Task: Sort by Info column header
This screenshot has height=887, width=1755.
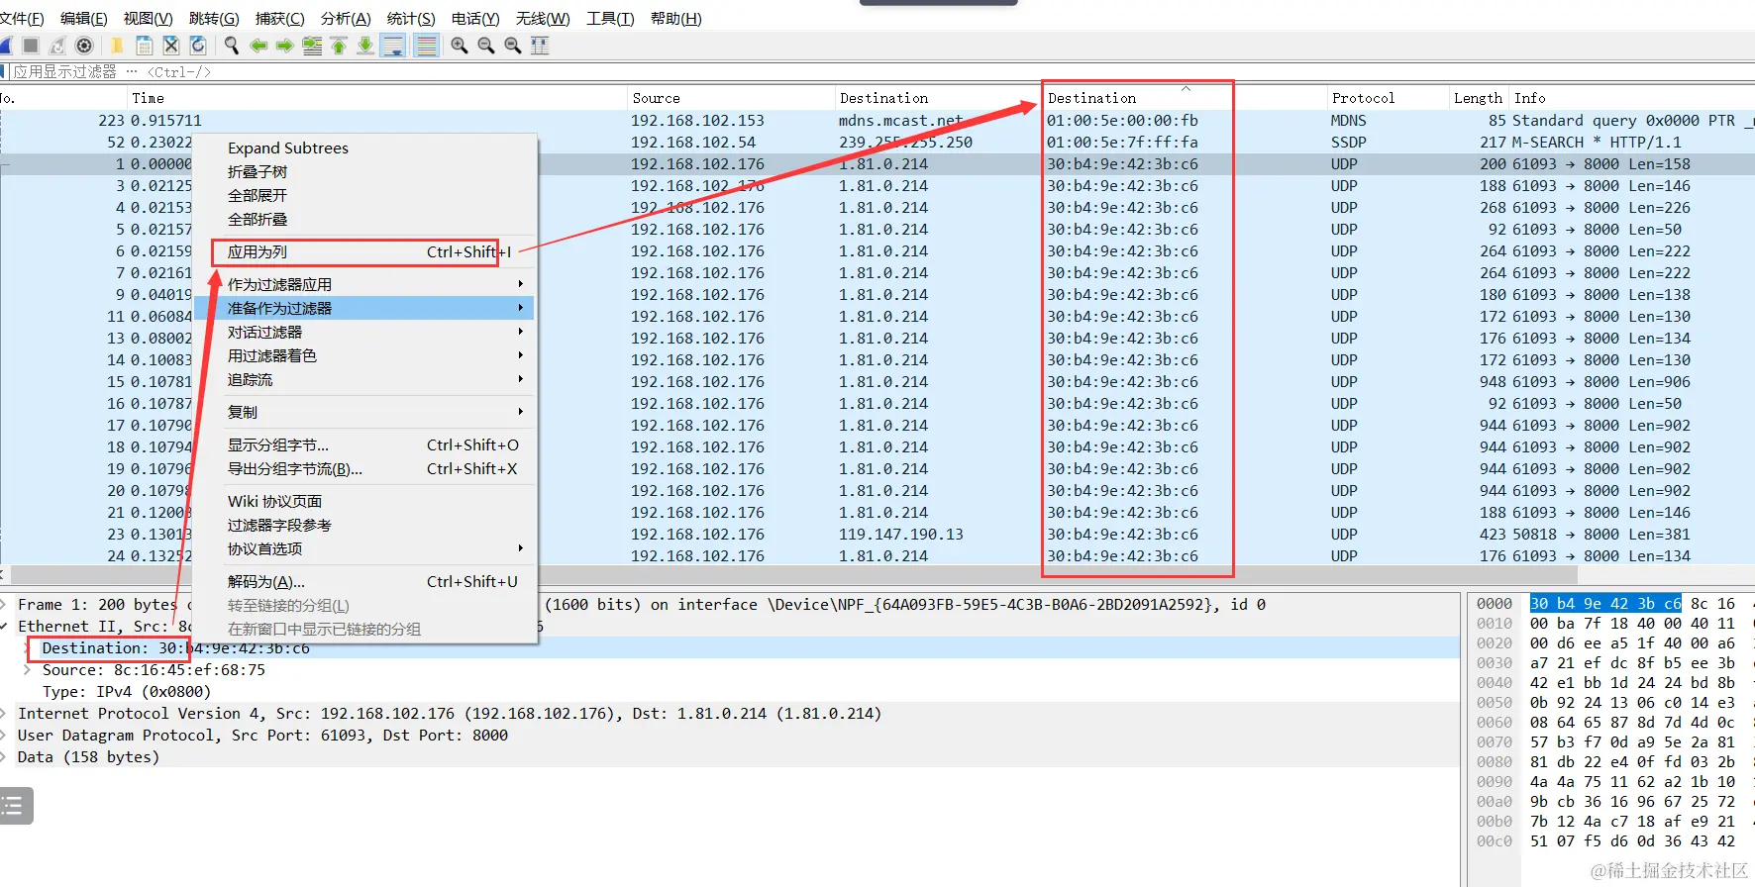Action: click(x=1632, y=98)
